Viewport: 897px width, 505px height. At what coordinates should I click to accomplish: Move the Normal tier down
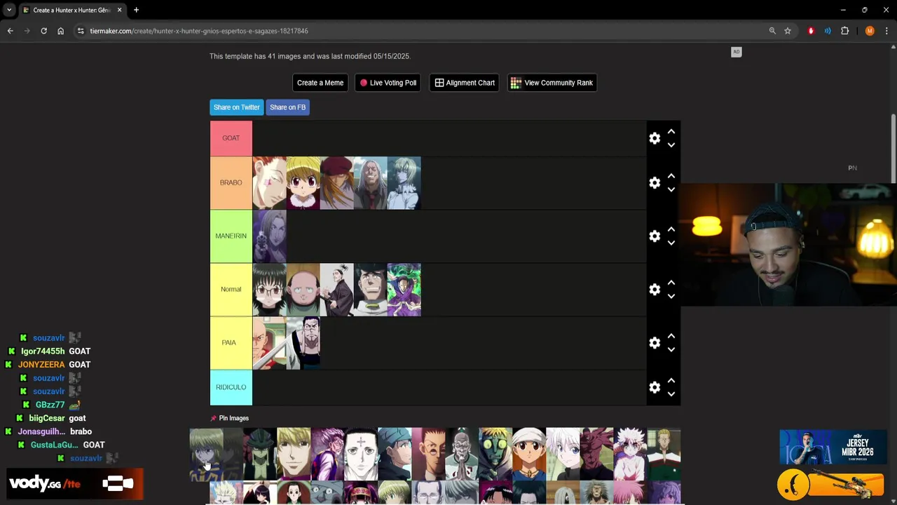[671, 297]
